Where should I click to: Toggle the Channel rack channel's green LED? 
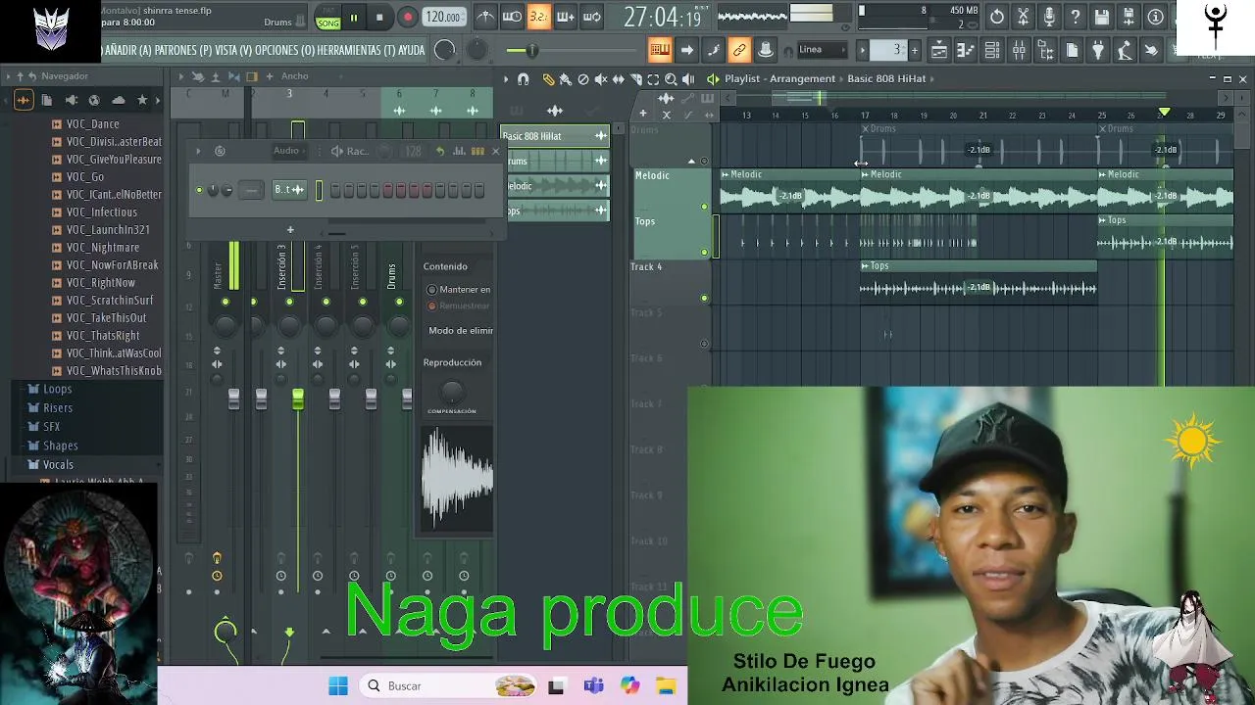[x=200, y=190]
